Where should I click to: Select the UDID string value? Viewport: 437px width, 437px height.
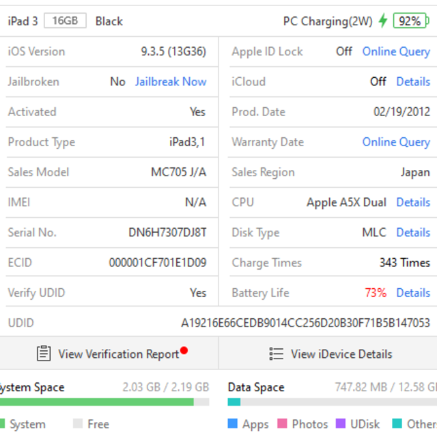(x=305, y=323)
